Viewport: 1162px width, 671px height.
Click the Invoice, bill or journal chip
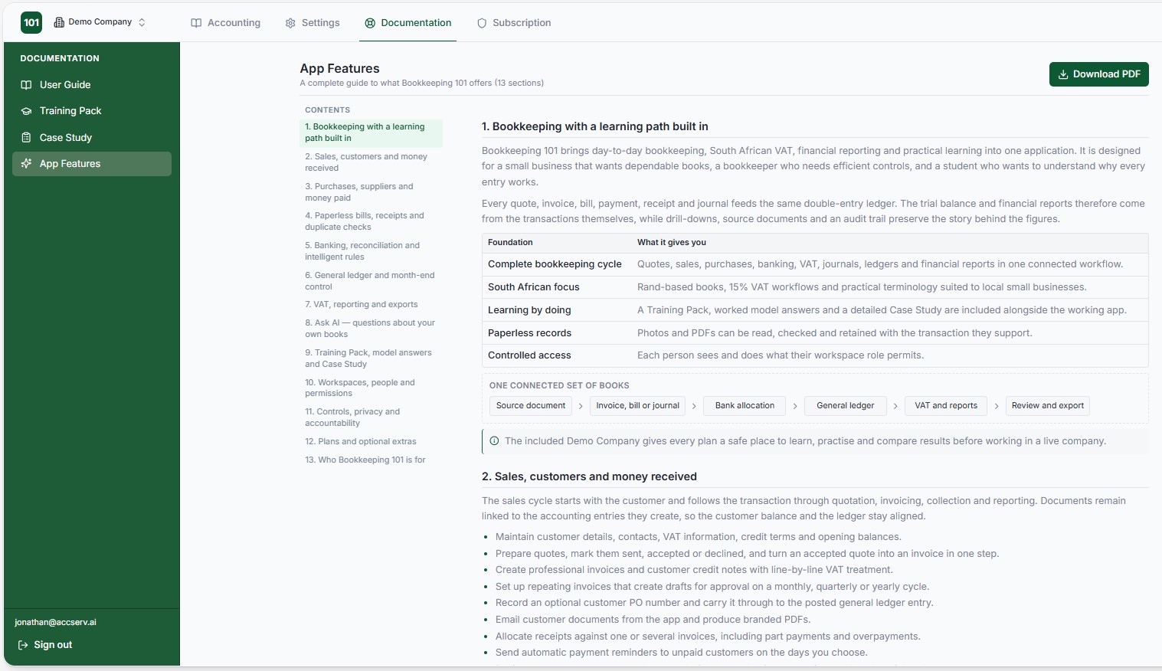coord(637,406)
